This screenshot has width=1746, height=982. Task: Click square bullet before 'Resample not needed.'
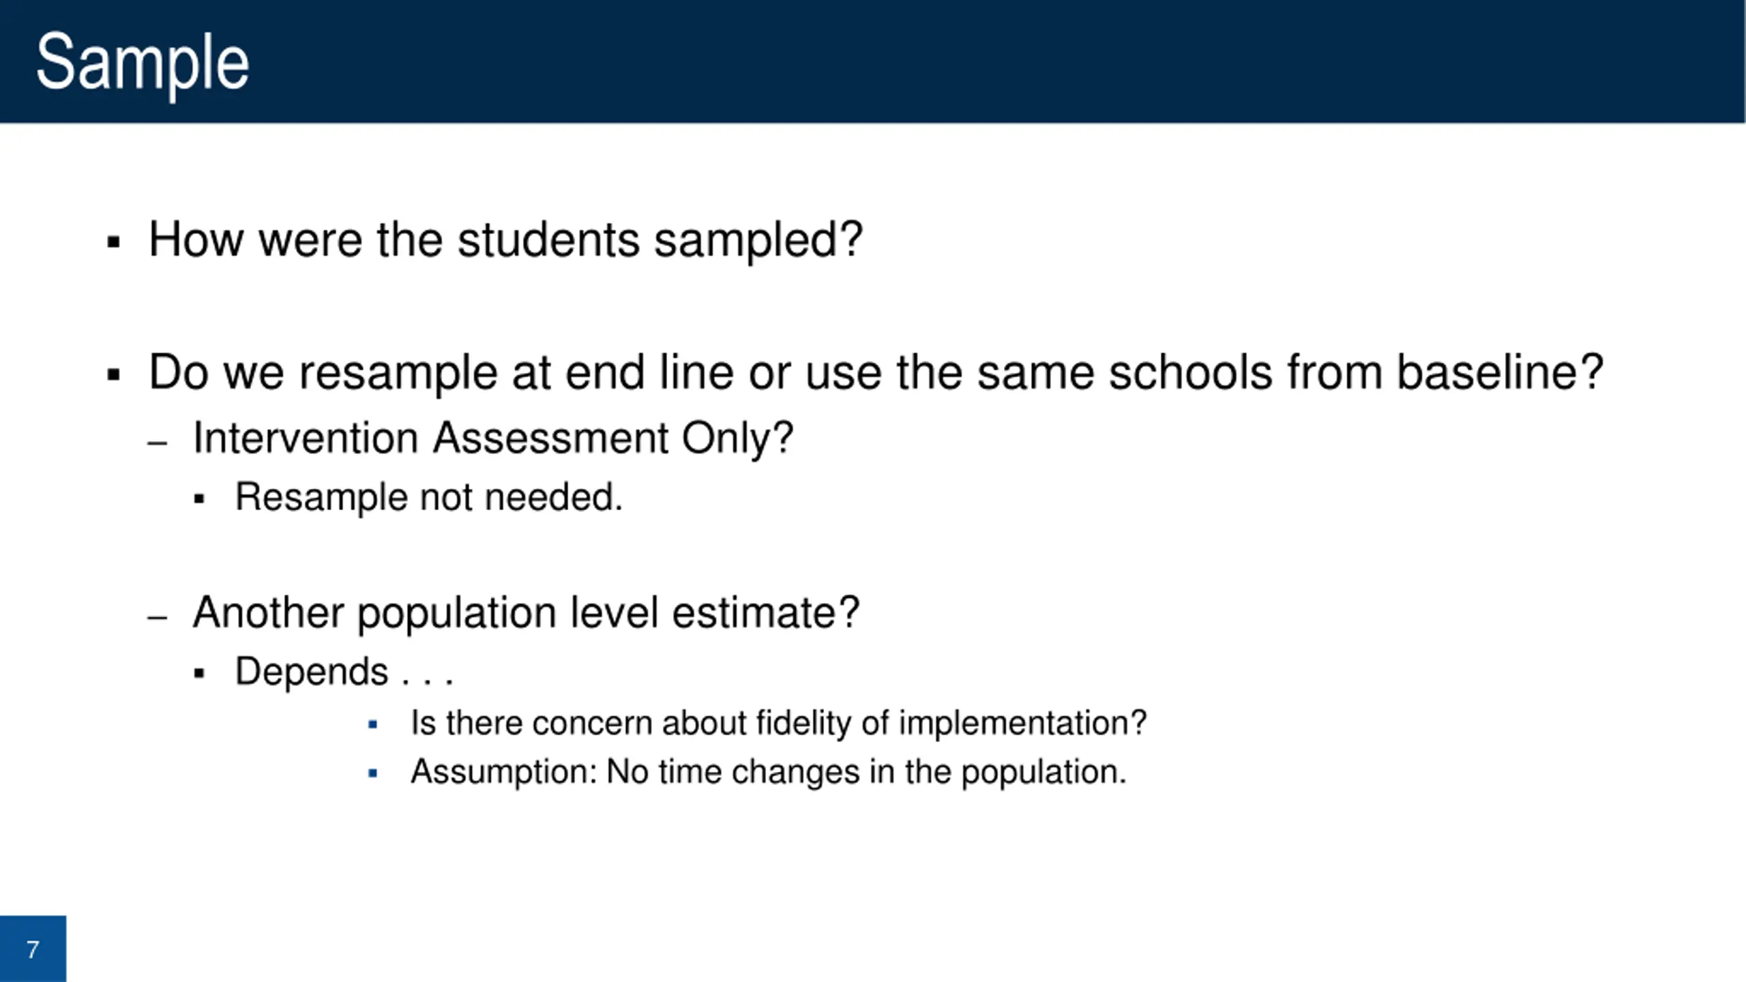(x=199, y=499)
